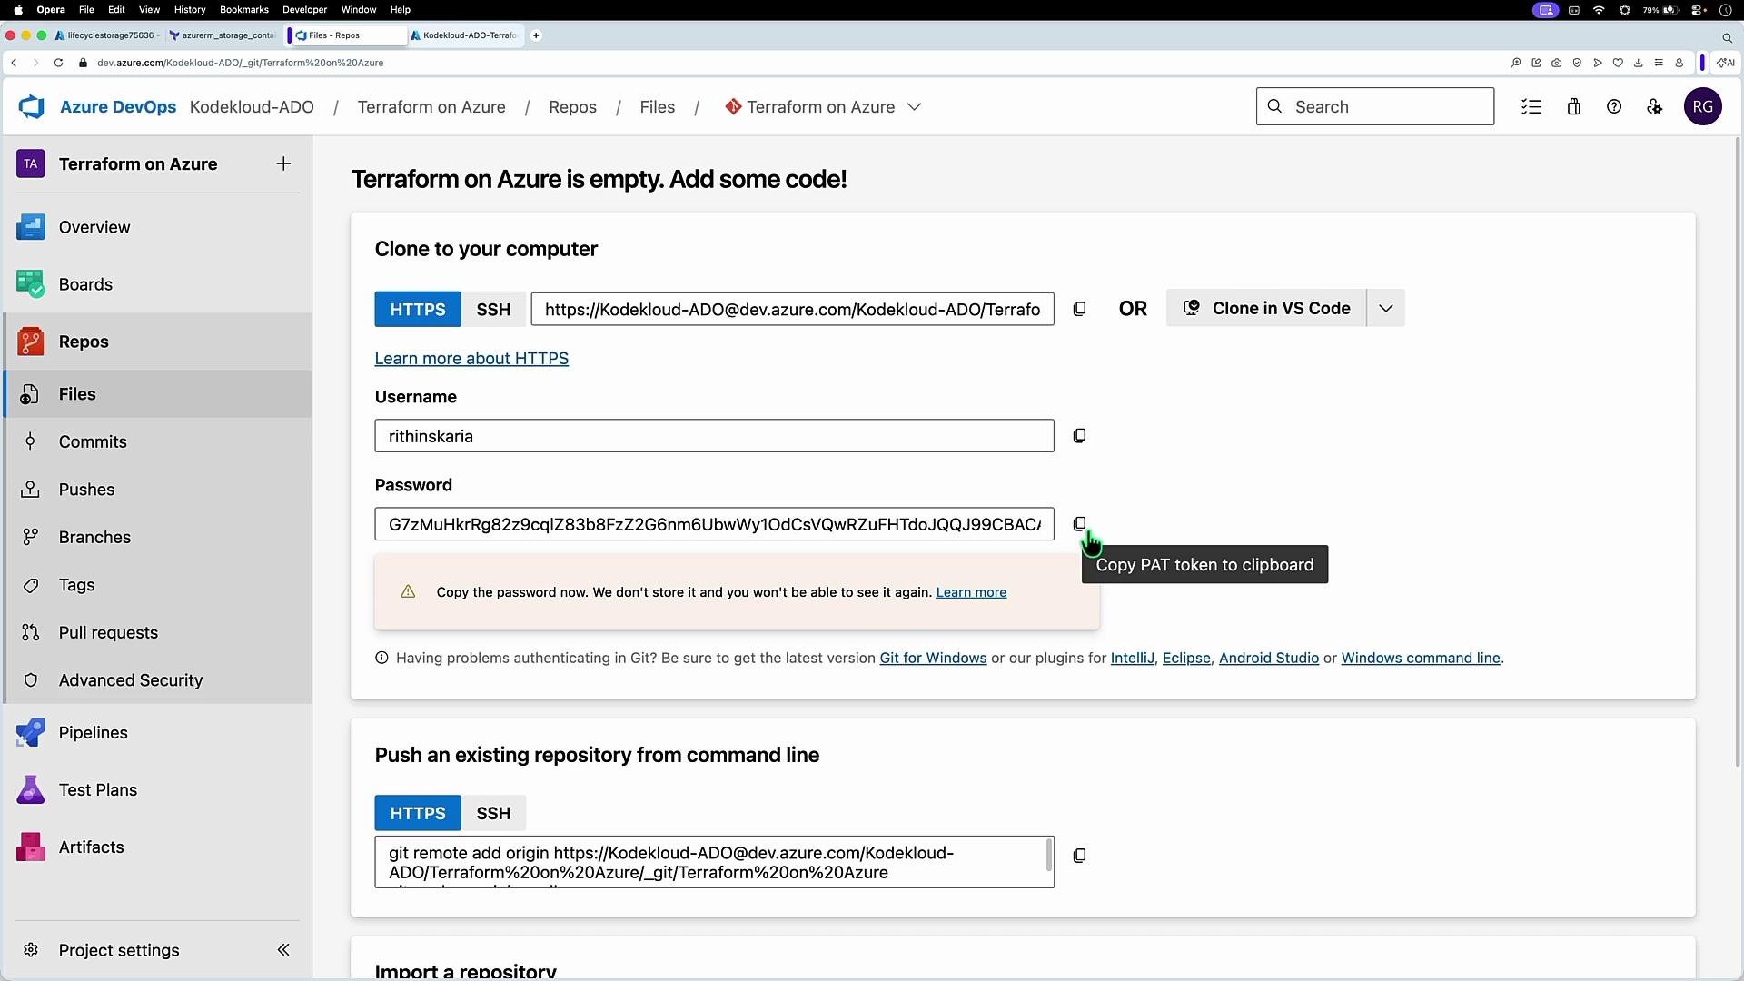Click the git remote add origin command box
1744x981 pixels.
(x=714, y=862)
